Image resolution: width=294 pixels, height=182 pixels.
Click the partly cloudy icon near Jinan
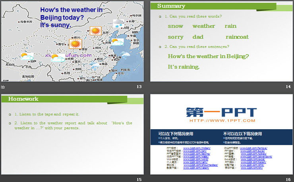[117, 42]
